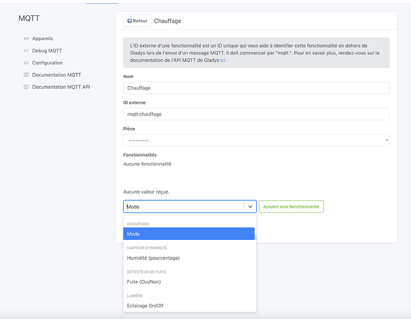Screen dimensions: 411x319
Task: Click the dropdown list's scrollbar
Action: [256, 237]
